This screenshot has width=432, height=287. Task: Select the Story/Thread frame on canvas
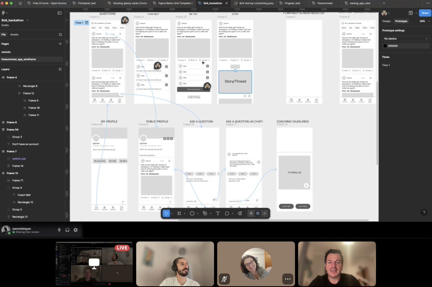point(235,82)
